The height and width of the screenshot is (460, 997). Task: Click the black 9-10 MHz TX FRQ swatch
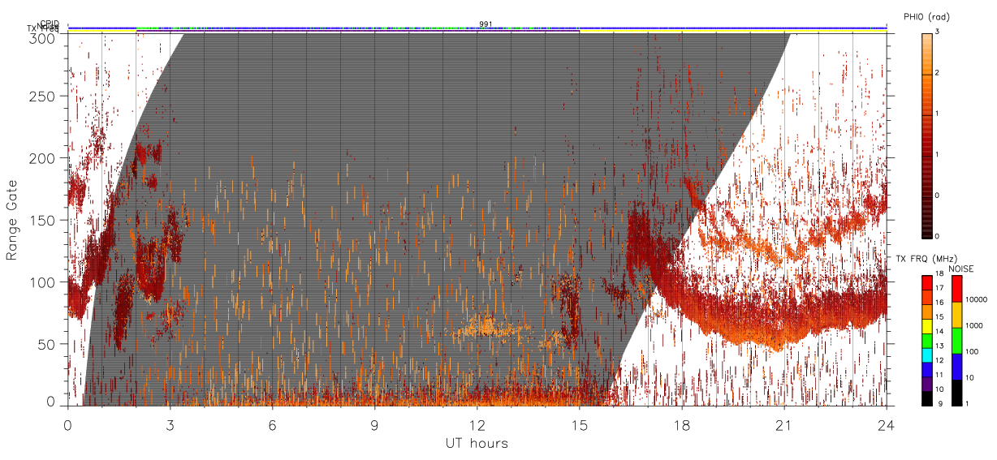pyautogui.click(x=926, y=398)
